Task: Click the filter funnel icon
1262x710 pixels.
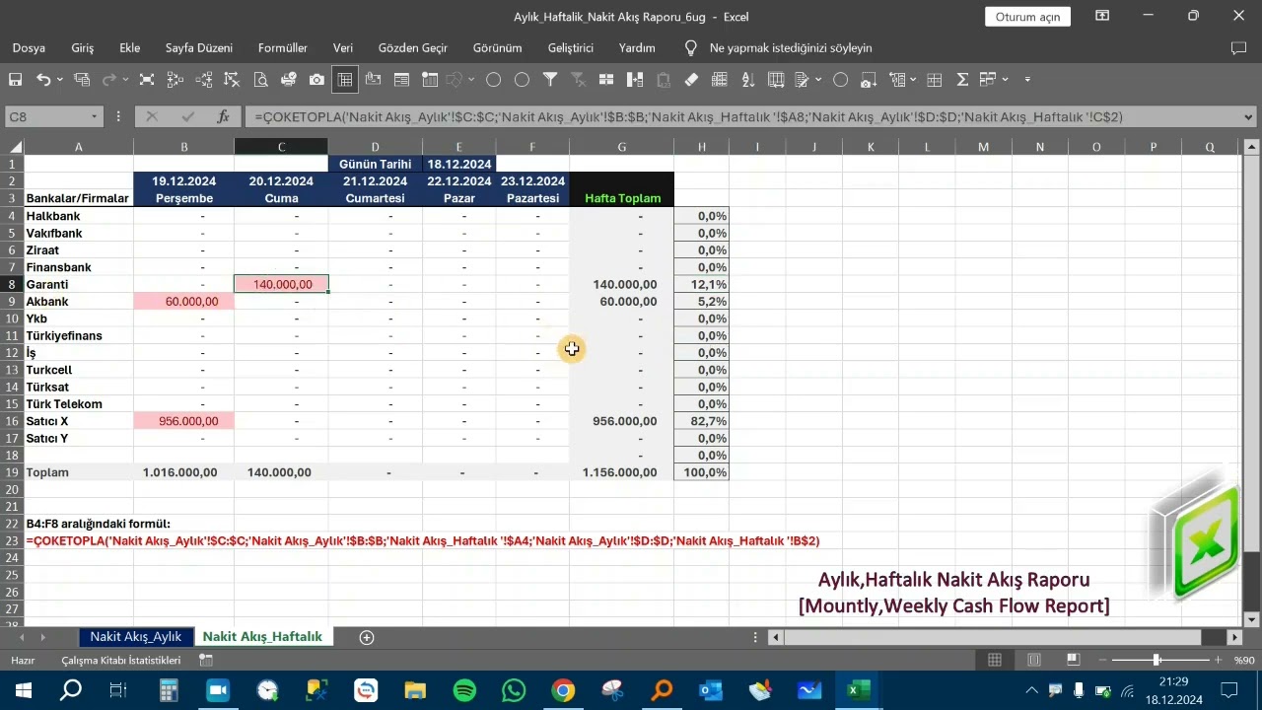Action: point(550,80)
